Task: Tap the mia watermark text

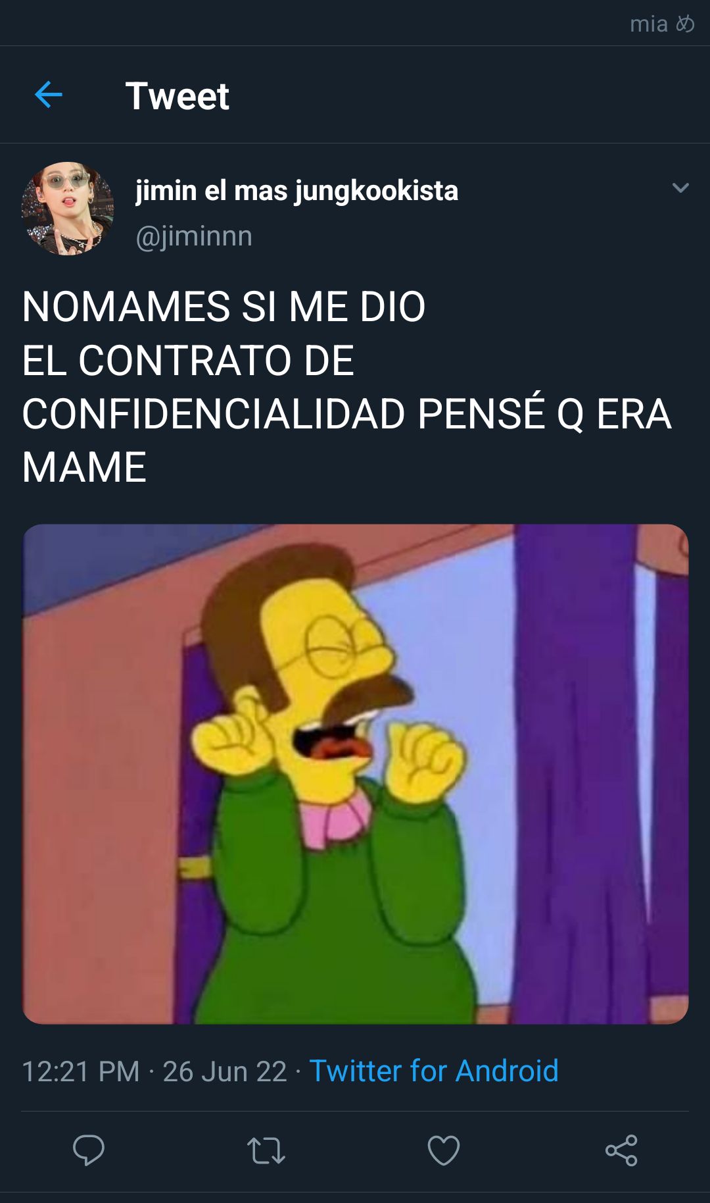Action: [648, 24]
